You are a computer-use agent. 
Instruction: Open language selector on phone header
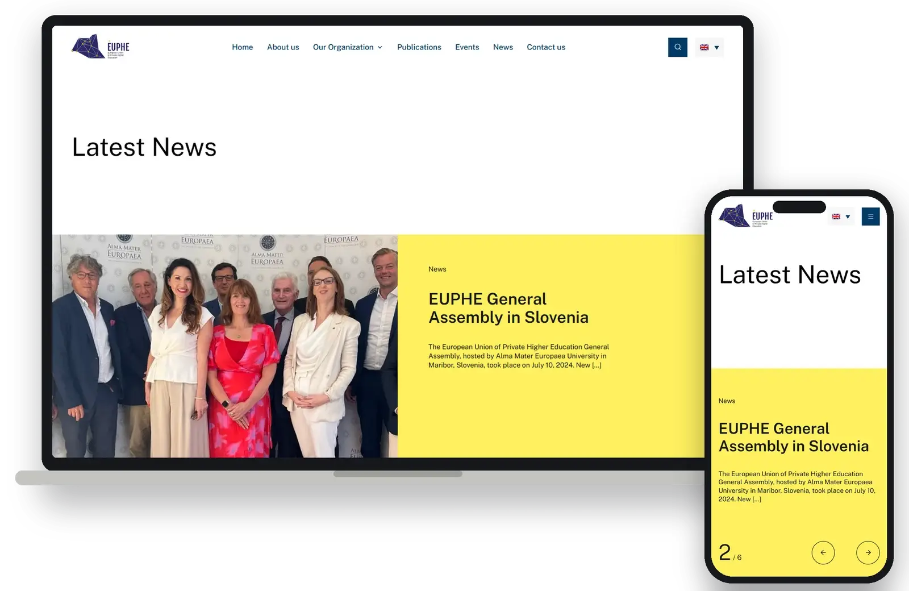[x=841, y=217]
